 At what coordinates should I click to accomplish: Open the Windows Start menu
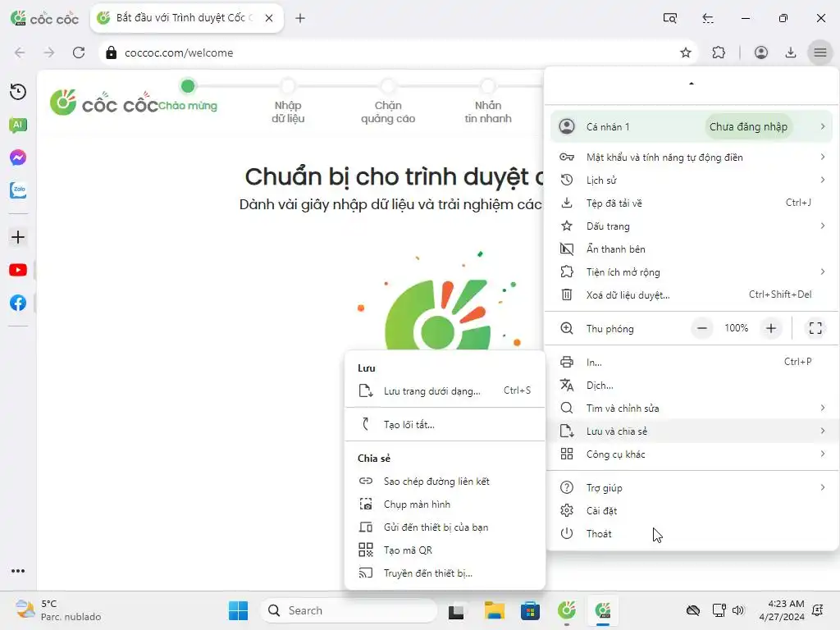[238, 610]
